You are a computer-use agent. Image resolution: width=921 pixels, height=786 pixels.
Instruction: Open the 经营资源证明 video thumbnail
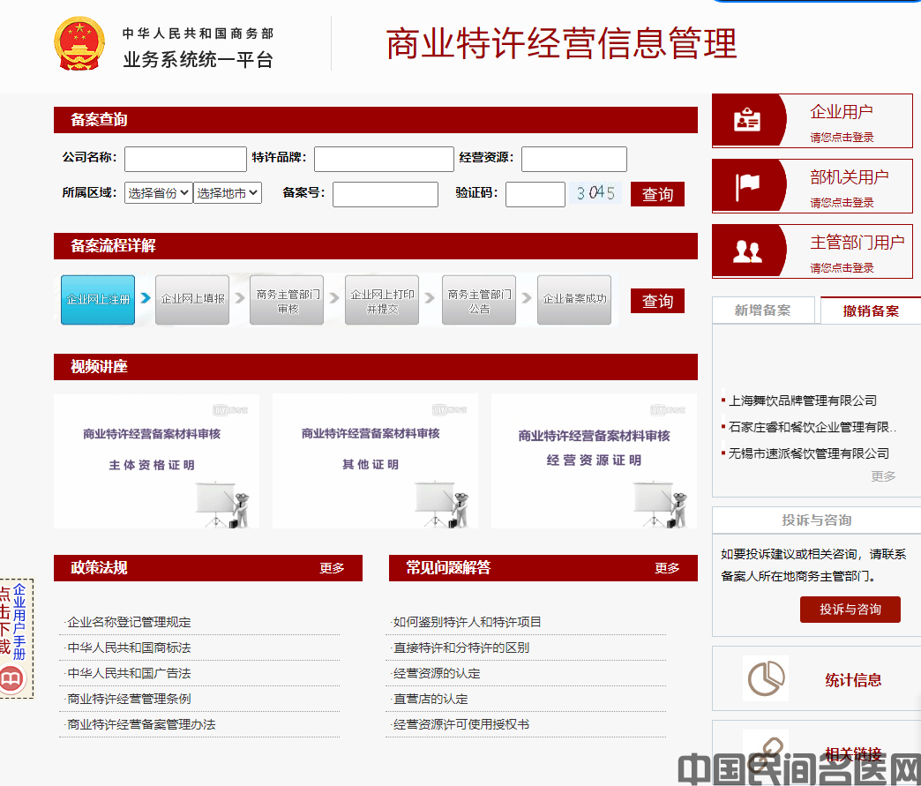pyautogui.click(x=594, y=461)
